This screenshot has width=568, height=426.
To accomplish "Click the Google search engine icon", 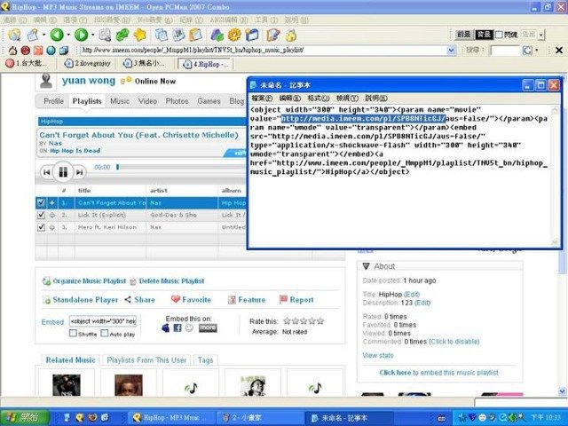I will click(x=527, y=51).
